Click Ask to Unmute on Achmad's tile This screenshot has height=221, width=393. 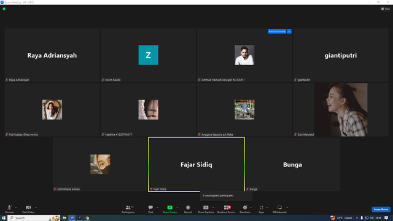(x=277, y=31)
